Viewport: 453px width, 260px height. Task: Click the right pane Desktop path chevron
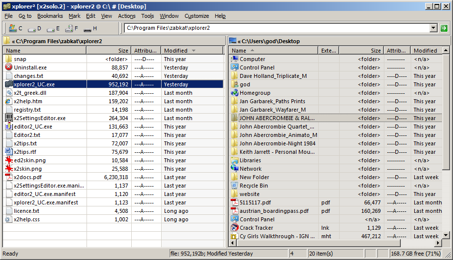tap(239, 41)
